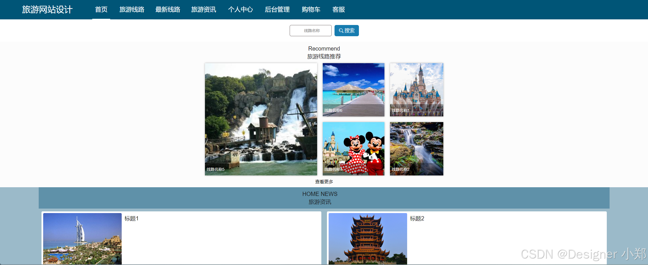
Task: Open the 购物车 shopping cart page
Action: [x=311, y=10]
